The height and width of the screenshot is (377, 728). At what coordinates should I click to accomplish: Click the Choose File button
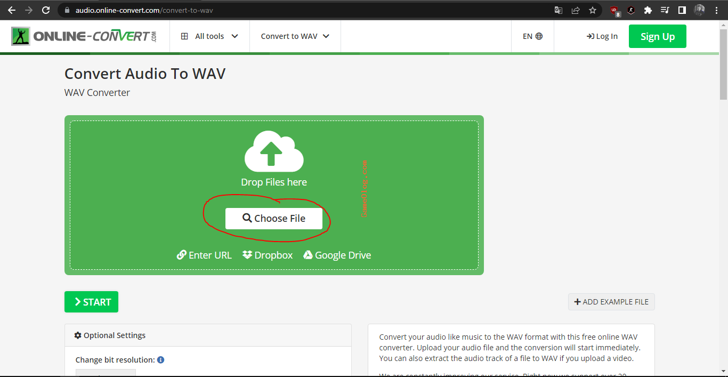coord(274,219)
